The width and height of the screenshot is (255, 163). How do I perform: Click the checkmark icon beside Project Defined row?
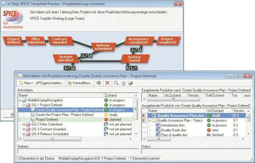(33, 119)
